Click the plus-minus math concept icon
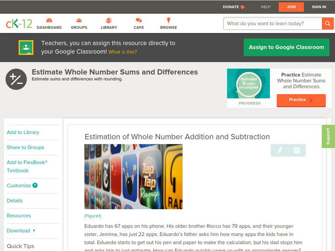This screenshot has height=251, width=335. point(15,78)
